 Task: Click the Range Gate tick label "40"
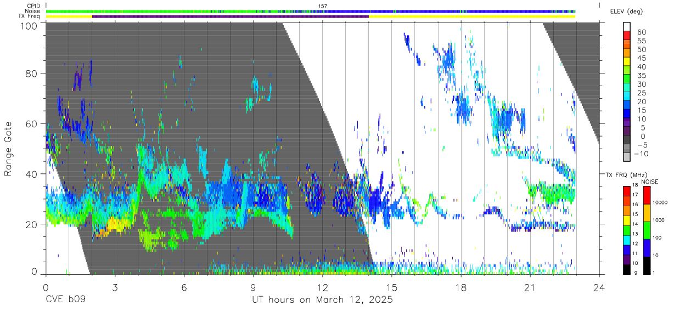pyautogui.click(x=32, y=174)
